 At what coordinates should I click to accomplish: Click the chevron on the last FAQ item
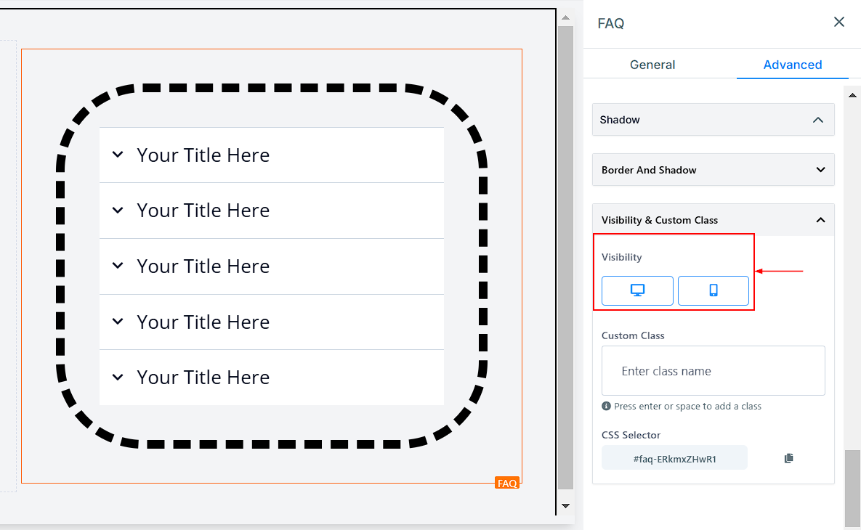(x=118, y=378)
